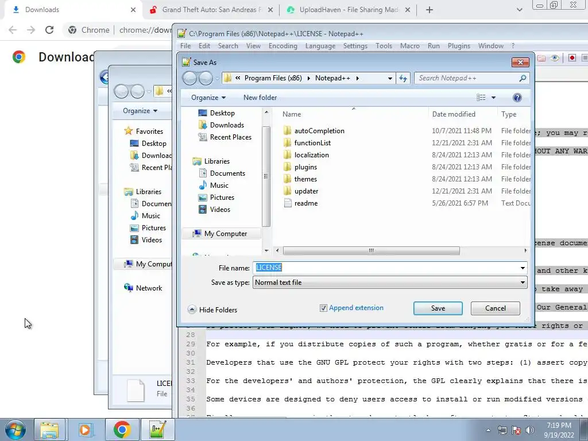Screen dimensions: 588x441
Task: Expand arrow after Notepad++ in path
Action: (357, 78)
